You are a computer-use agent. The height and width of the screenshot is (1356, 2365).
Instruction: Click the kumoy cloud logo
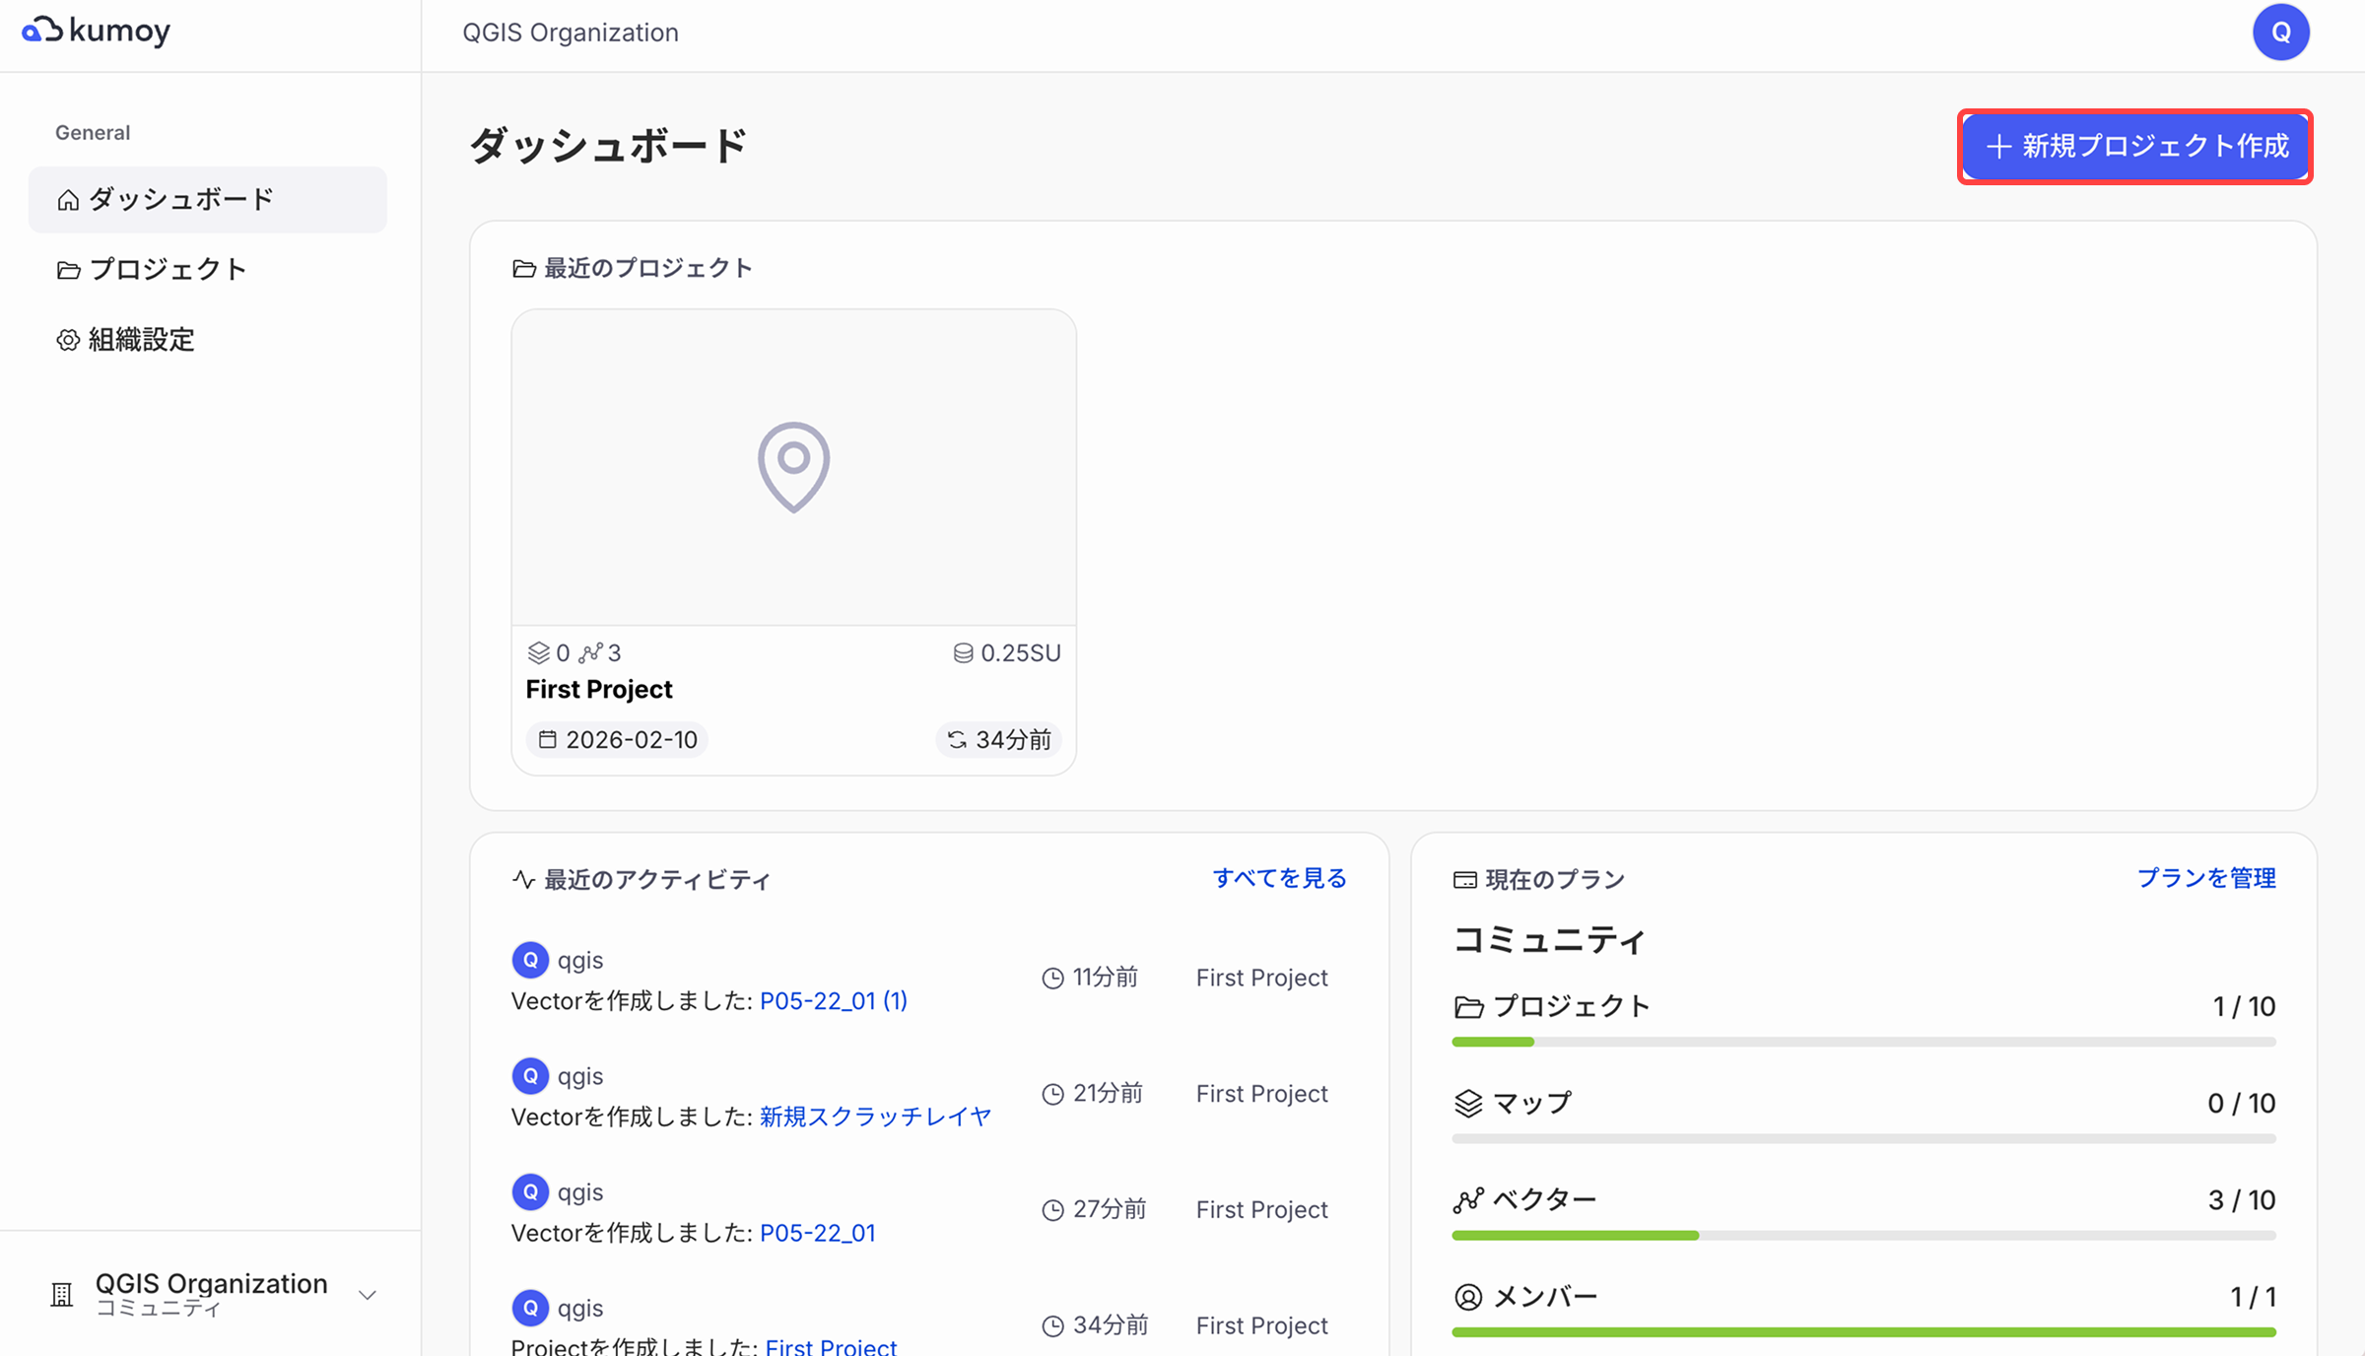95,31
